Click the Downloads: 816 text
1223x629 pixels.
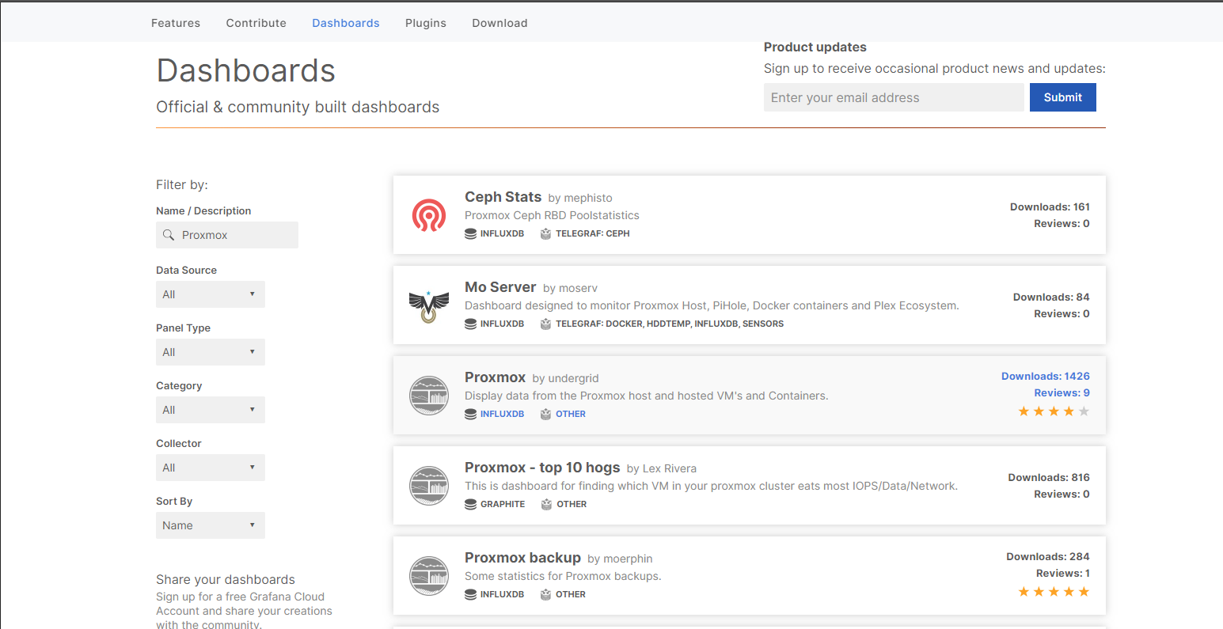coord(1049,477)
